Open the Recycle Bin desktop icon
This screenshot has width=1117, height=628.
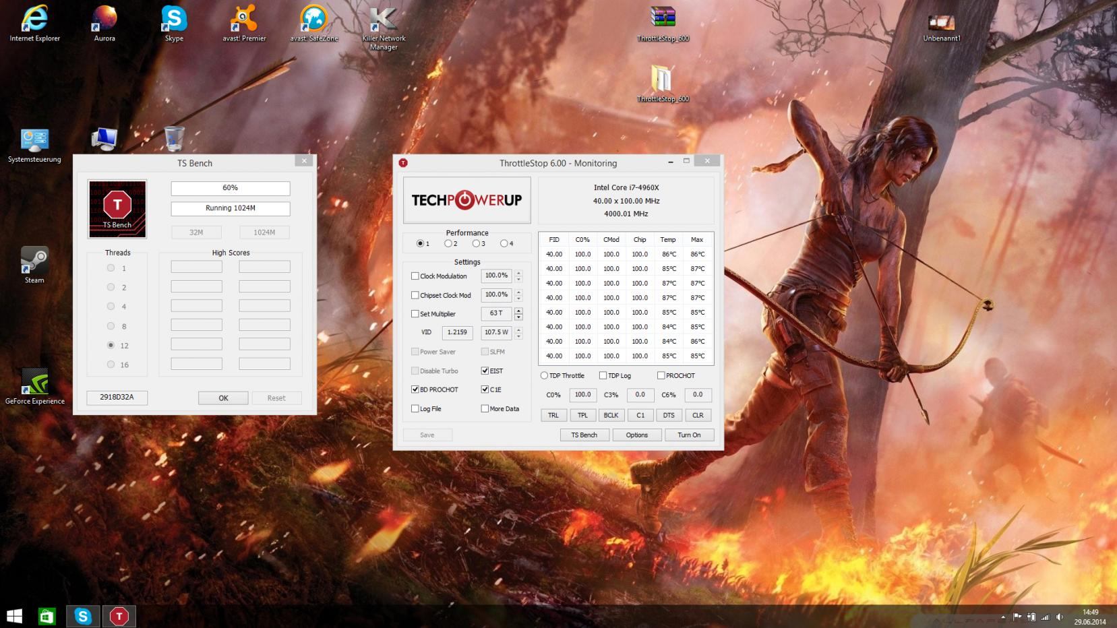click(174, 138)
